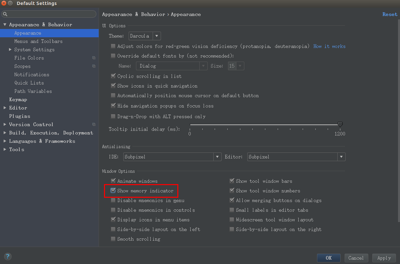Click the File Colors project-level icon

click(x=94, y=58)
